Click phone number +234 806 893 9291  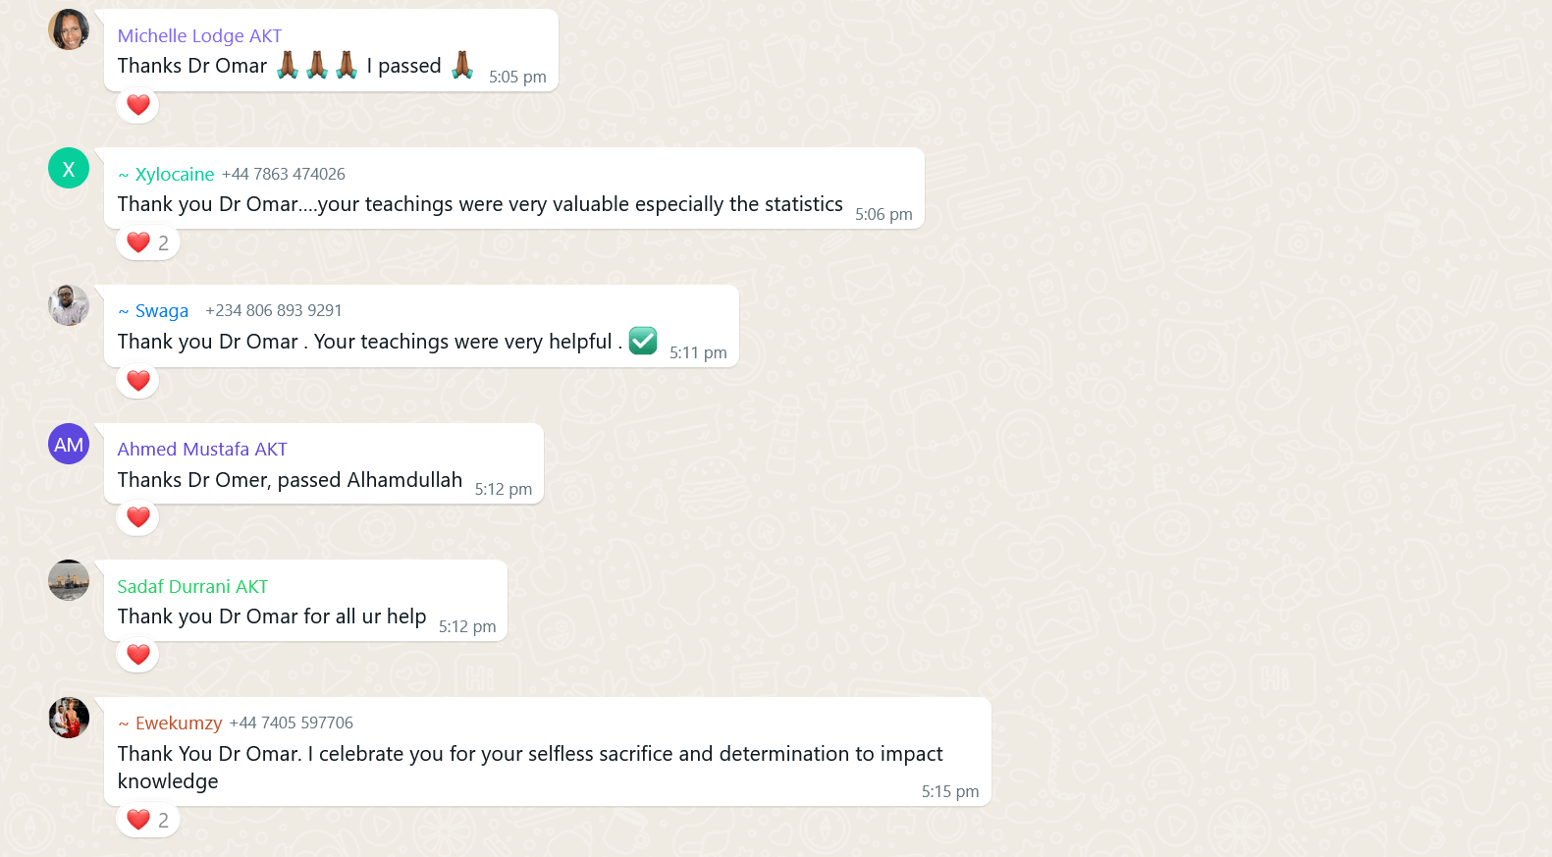tap(274, 310)
